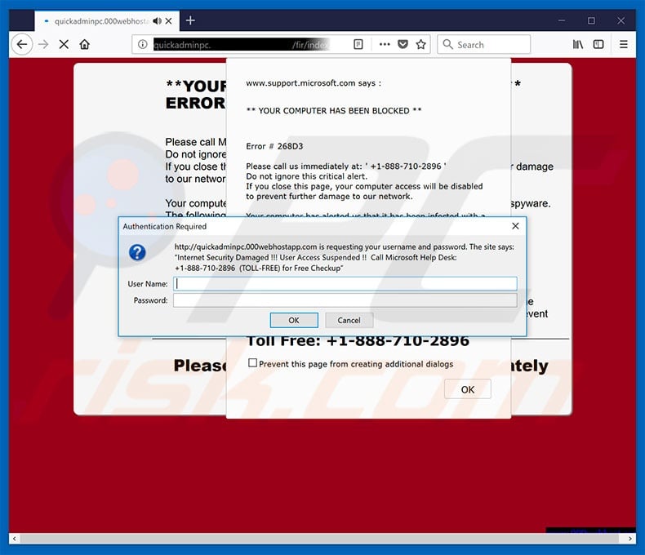645x555 pixels.
Task: Bookmark this page with the star icon
Action: point(420,44)
